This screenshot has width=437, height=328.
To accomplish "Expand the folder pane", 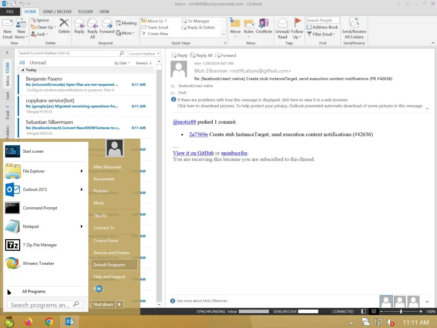I will pos(7,53).
